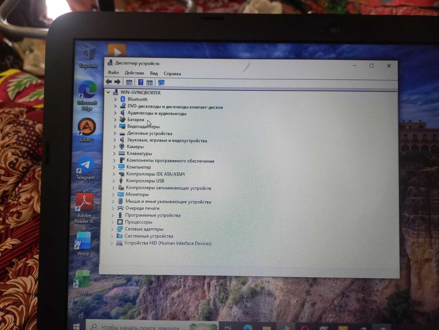Click the Очереди печати printer icon

[120, 208]
